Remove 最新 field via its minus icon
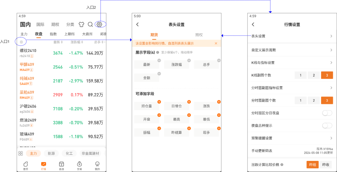The height and width of the screenshot is (172, 337). click(159, 60)
